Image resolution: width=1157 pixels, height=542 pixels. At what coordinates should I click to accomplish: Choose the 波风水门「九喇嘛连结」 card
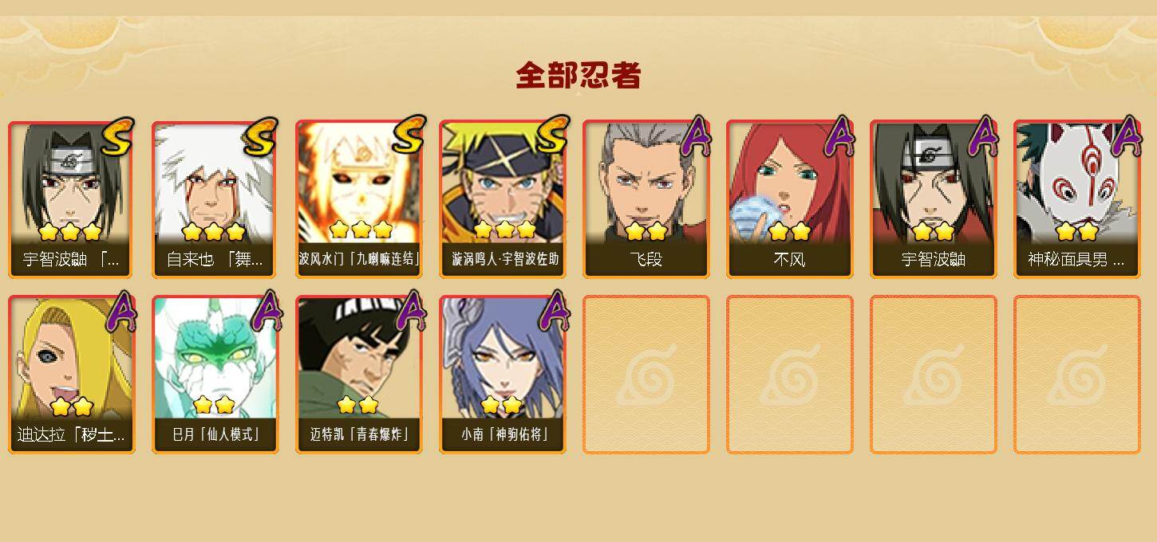click(x=359, y=199)
